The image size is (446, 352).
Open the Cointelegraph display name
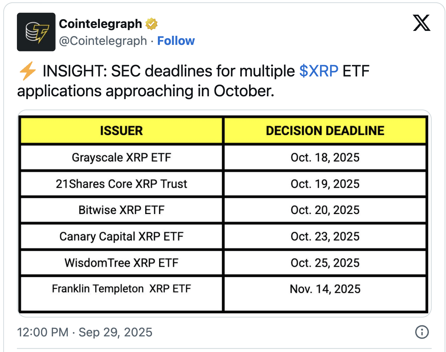coord(101,24)
